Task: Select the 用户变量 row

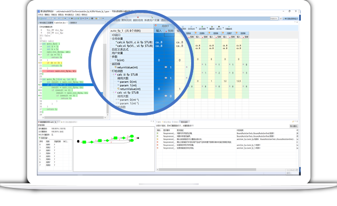Action: (131, 53)
